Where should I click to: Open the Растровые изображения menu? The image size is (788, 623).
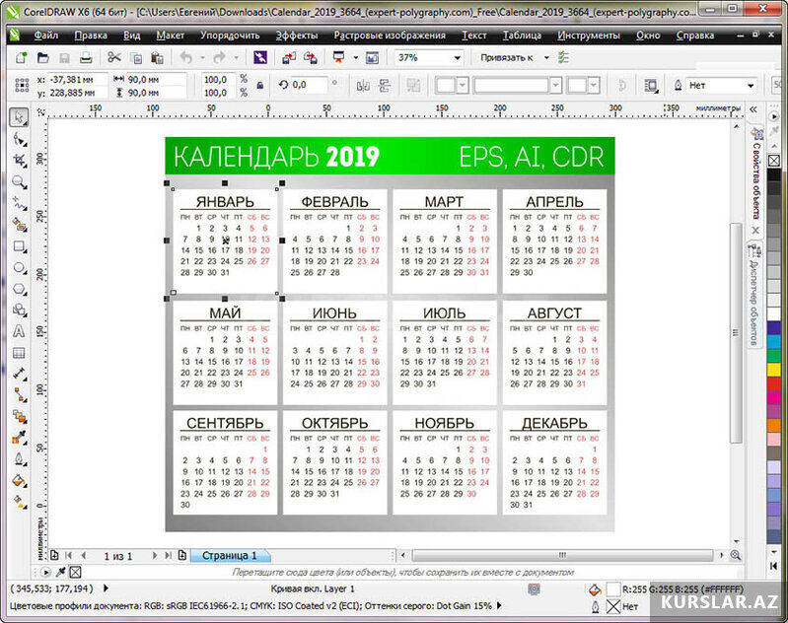coord(390,35)
